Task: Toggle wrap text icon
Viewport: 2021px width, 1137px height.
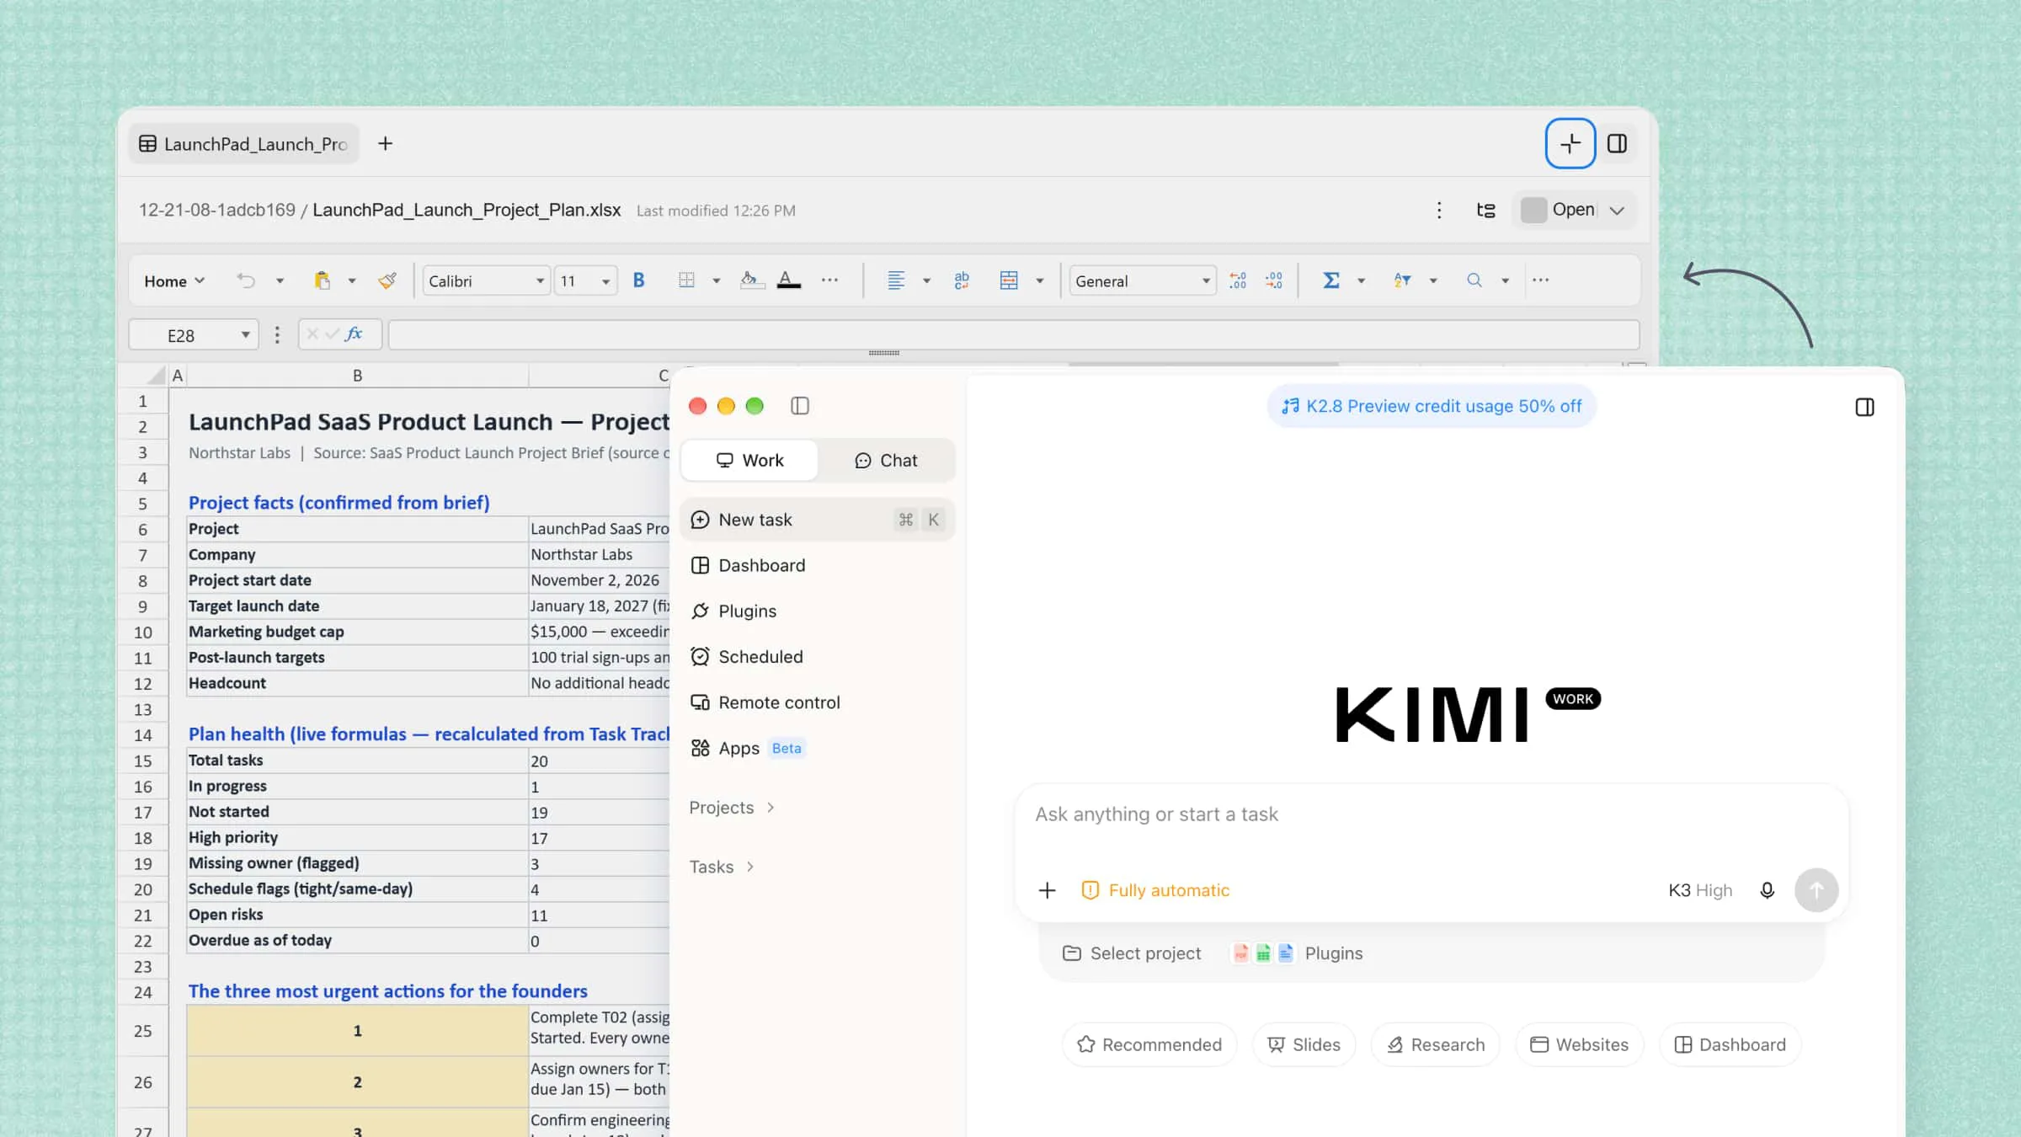Action: 962,280
